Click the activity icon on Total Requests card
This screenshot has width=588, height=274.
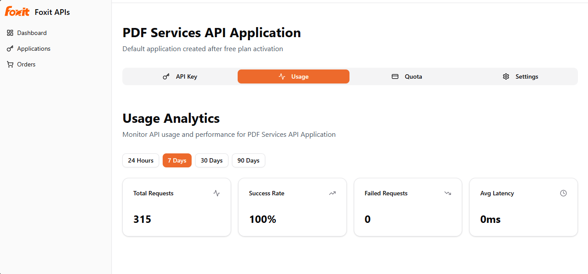pyautogui.click(x=217, y=193)
